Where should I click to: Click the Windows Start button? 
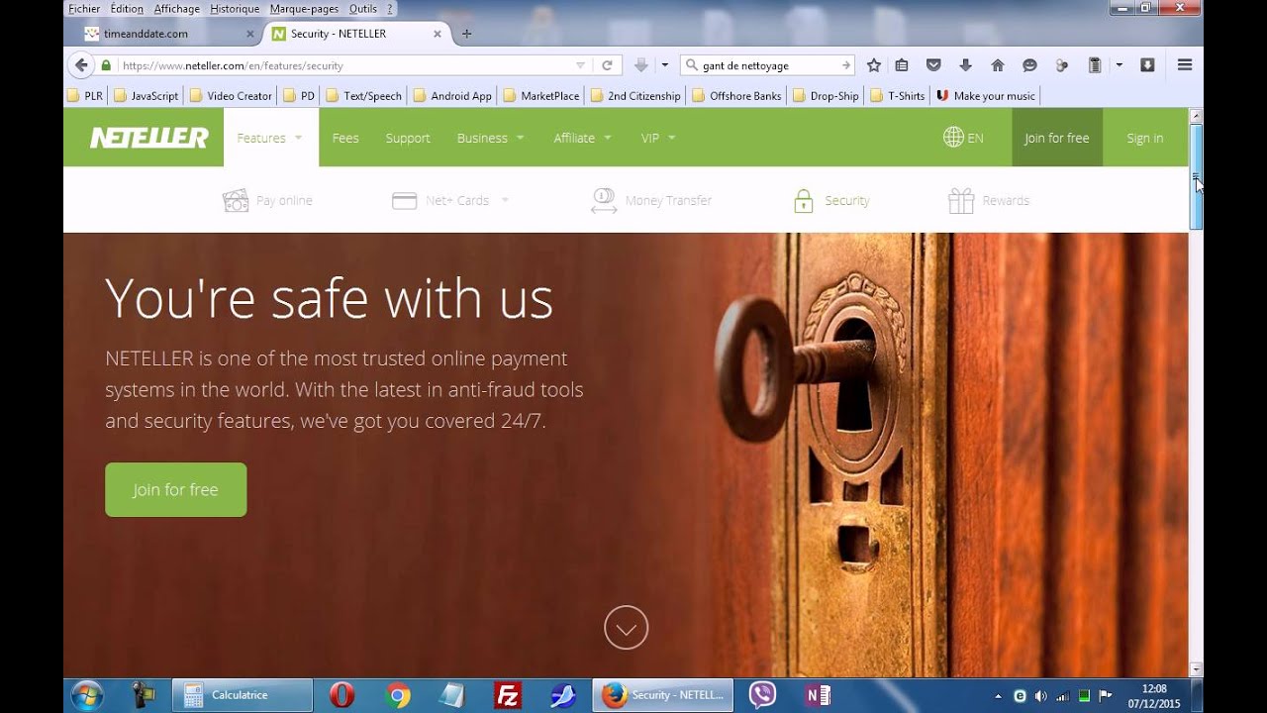(x=86, y=695)
